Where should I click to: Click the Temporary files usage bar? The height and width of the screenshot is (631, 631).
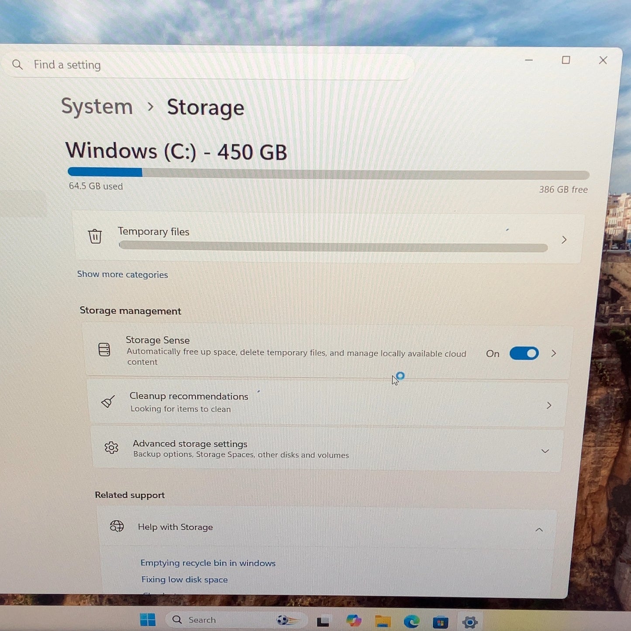pyautogui.click(x=333, y=247)
